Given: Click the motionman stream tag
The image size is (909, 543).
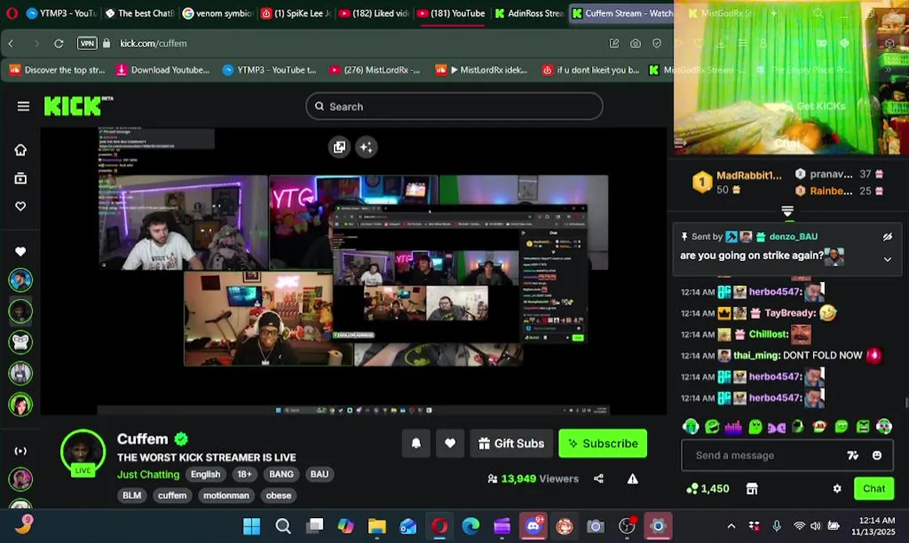Looking at the screenshot, I should (226, 495).
